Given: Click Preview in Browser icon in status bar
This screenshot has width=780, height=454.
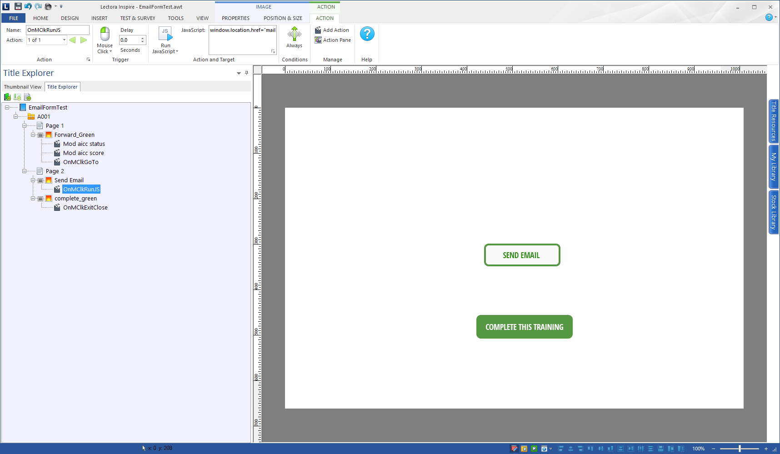Looking at the screenshot, I should (x=544, y=449).
